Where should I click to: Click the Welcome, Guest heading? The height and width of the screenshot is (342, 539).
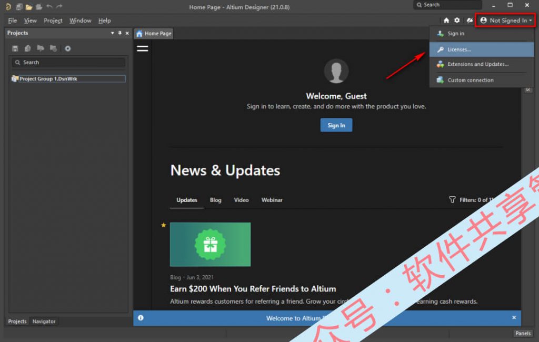[x=336, y=96]
